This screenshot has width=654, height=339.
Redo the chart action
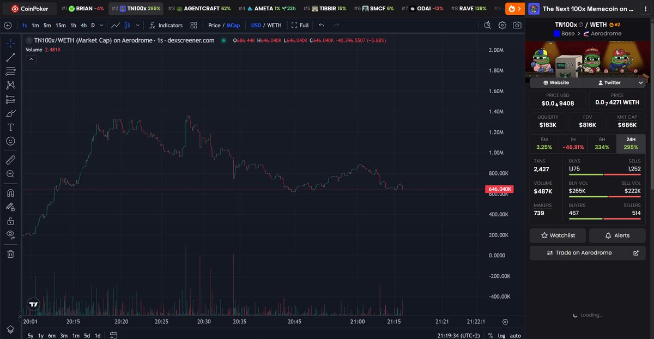(336, 25)
